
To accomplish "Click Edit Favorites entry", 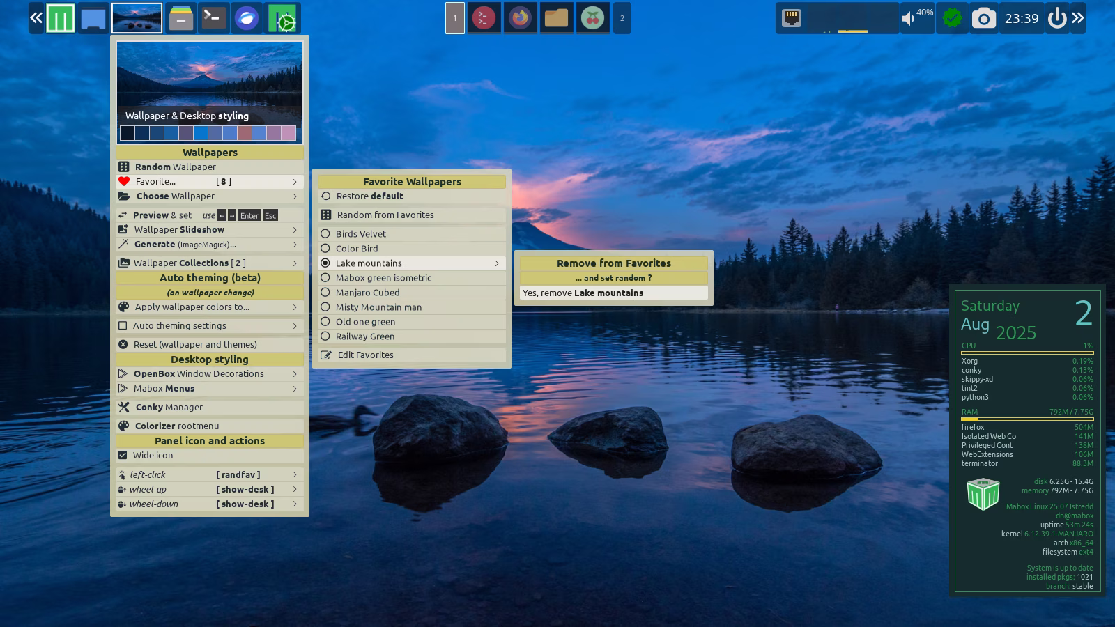I will pos(365,355).
